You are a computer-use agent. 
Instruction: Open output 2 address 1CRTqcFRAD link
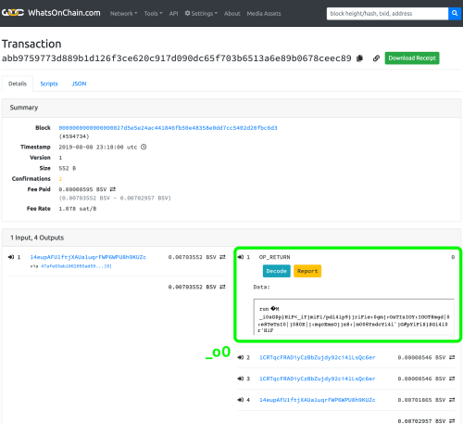(x=318, y=357)
